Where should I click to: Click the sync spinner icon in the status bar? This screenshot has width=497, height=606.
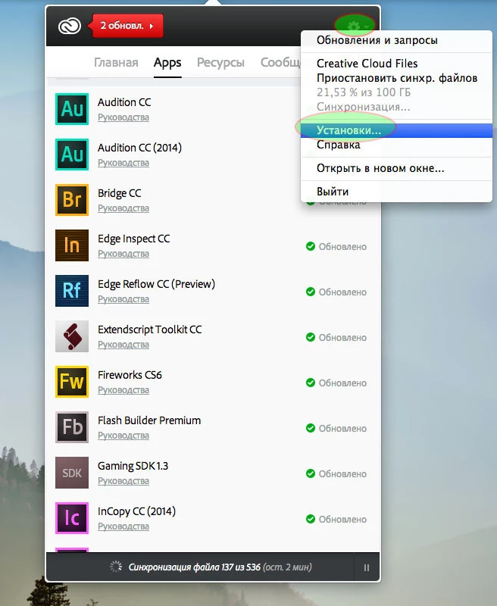pos(116,567)
